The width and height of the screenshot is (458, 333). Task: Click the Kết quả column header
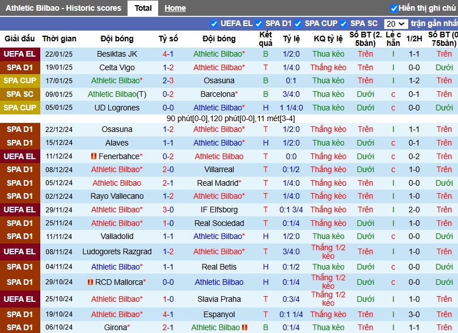265,39
